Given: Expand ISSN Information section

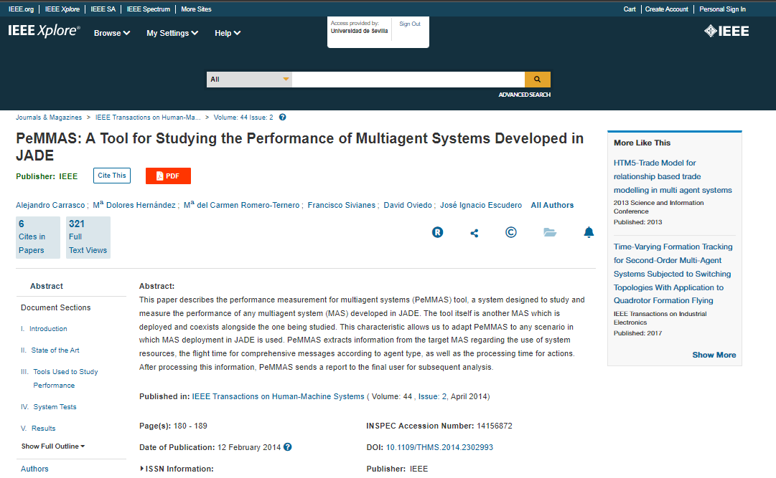Looking at the screenshot, I should pyautogui.click(x=179, y=469).
